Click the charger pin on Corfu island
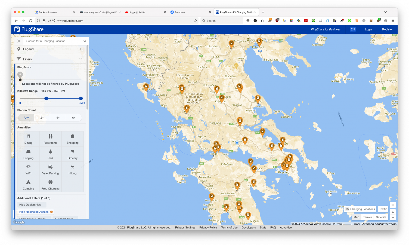This screenshot has height=245, width=409. (146, 87)
